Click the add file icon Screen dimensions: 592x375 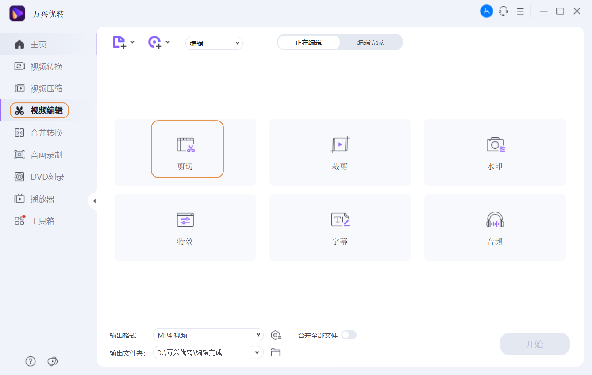[119, 42]
